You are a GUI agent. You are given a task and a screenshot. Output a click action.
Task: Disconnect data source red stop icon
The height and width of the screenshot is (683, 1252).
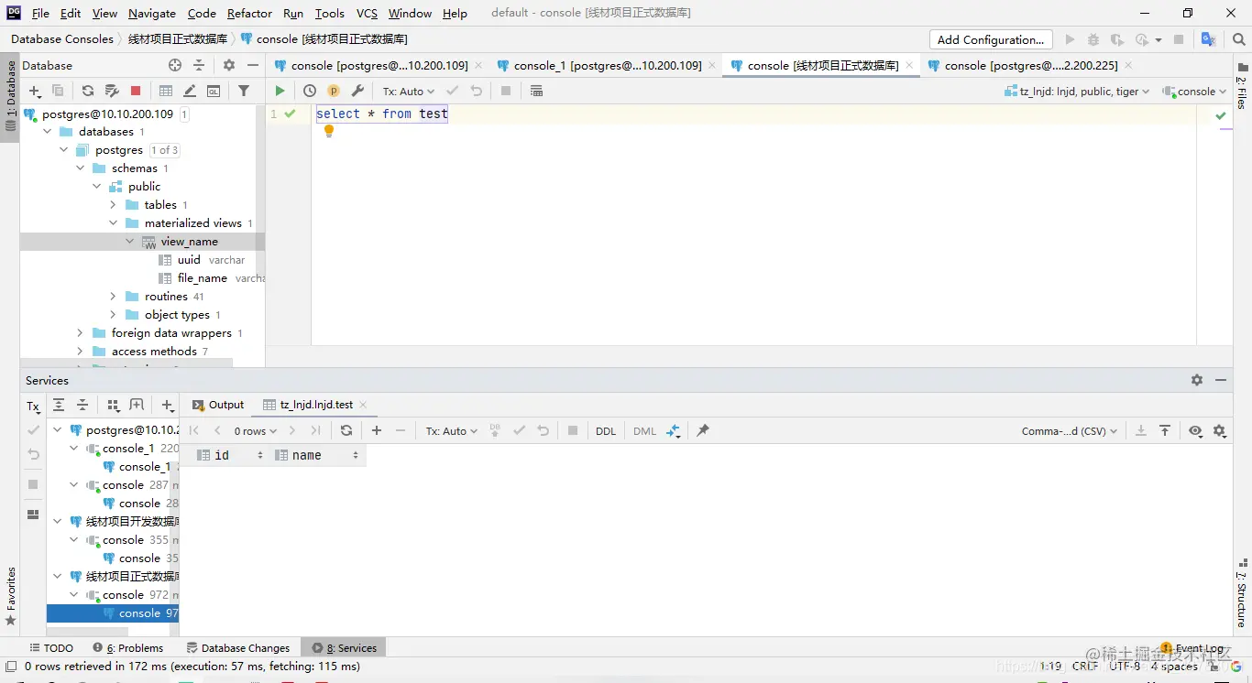pos(136,91)
